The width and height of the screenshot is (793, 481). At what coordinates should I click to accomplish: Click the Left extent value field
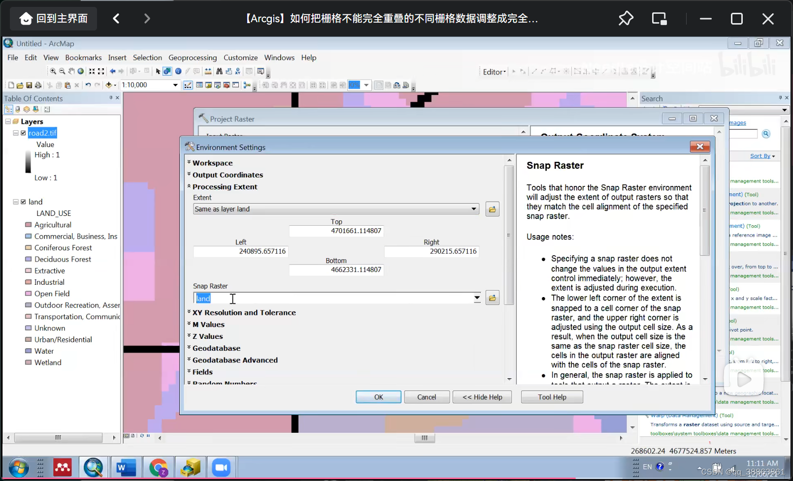pos(241,251)
